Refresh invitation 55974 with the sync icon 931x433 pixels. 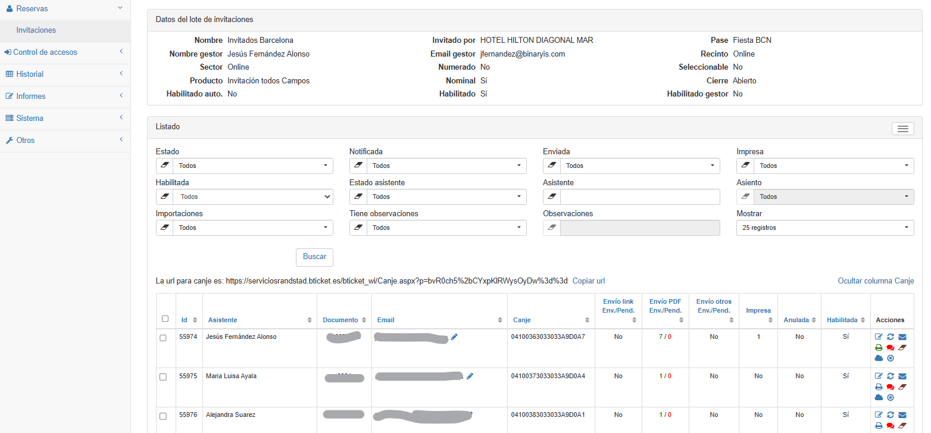click(x=891, y=337)
